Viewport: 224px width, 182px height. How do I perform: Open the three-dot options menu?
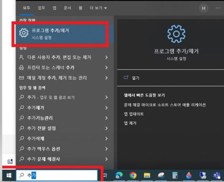(218, 8)
